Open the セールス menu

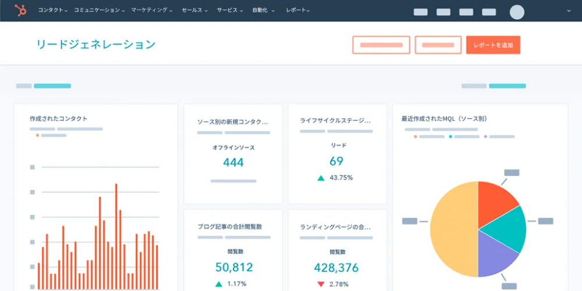[195, 10]
